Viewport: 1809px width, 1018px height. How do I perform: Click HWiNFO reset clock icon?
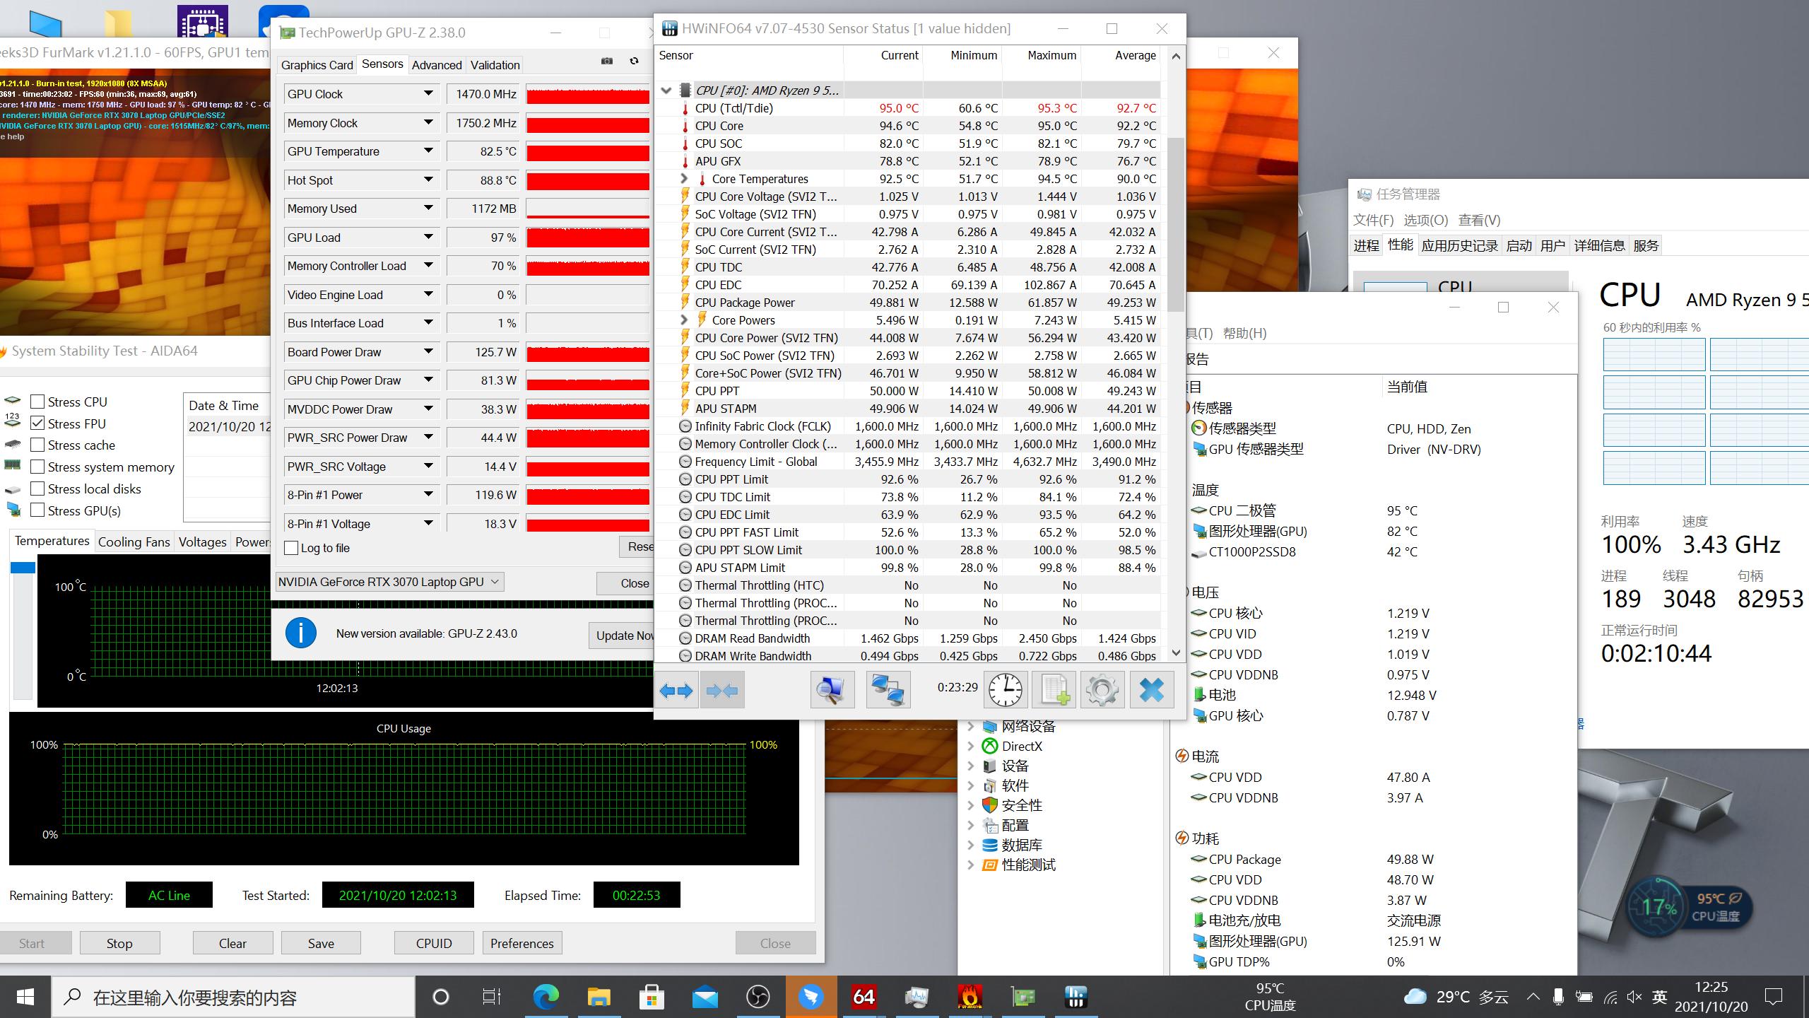(1005, 689)
